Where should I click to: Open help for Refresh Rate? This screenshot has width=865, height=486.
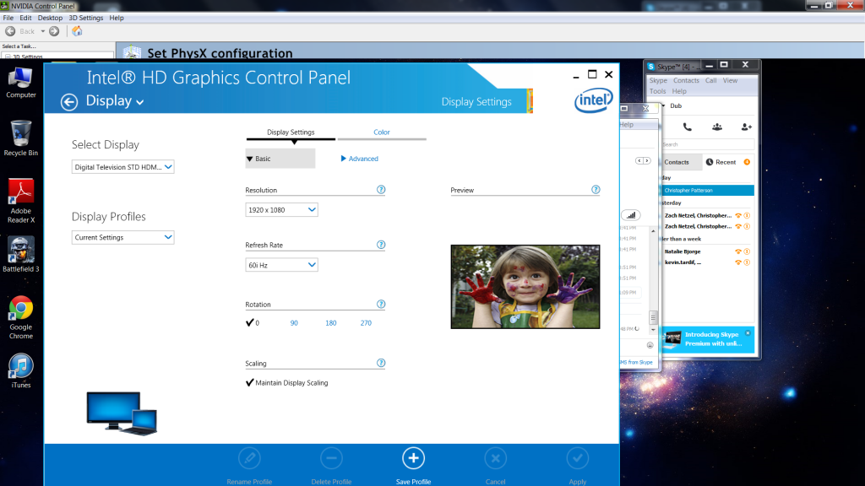tap(381, 245)
